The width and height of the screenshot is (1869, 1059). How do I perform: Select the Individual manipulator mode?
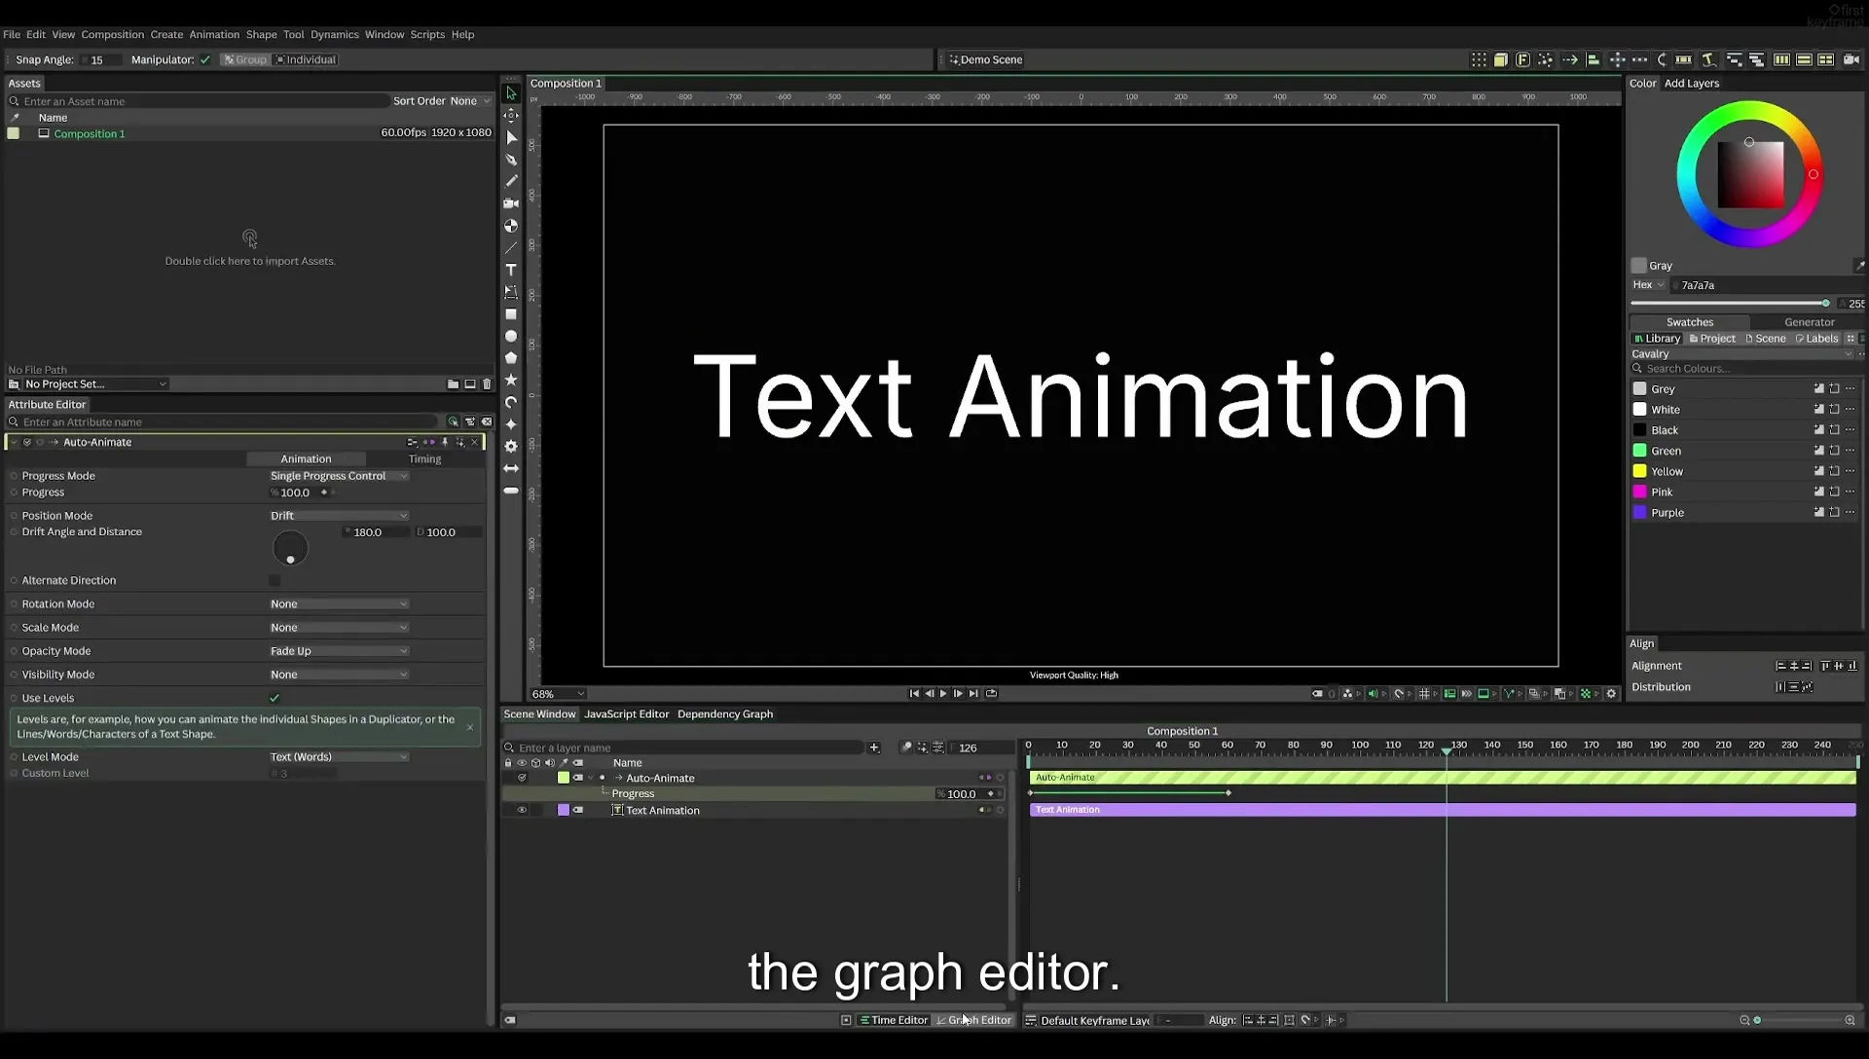pos(306,59)
